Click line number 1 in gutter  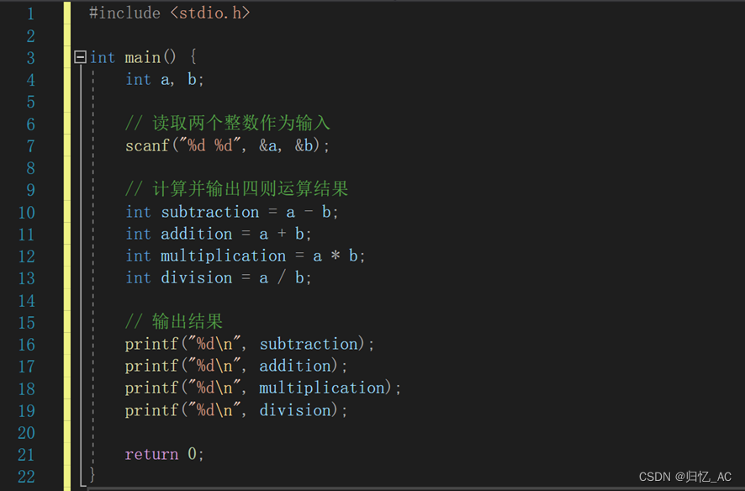click(x=31, y=13)
